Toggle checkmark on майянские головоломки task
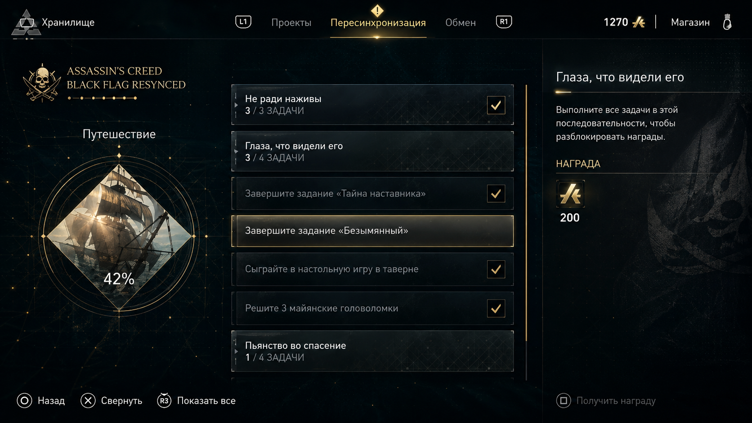The height and width of the screenshot is (423, 752). [496, 308]
